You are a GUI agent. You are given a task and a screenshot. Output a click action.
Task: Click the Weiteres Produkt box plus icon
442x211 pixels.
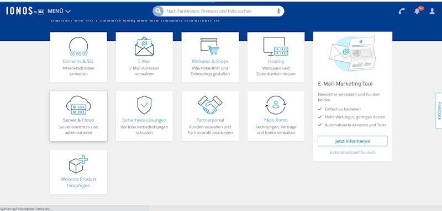(78, 164)
